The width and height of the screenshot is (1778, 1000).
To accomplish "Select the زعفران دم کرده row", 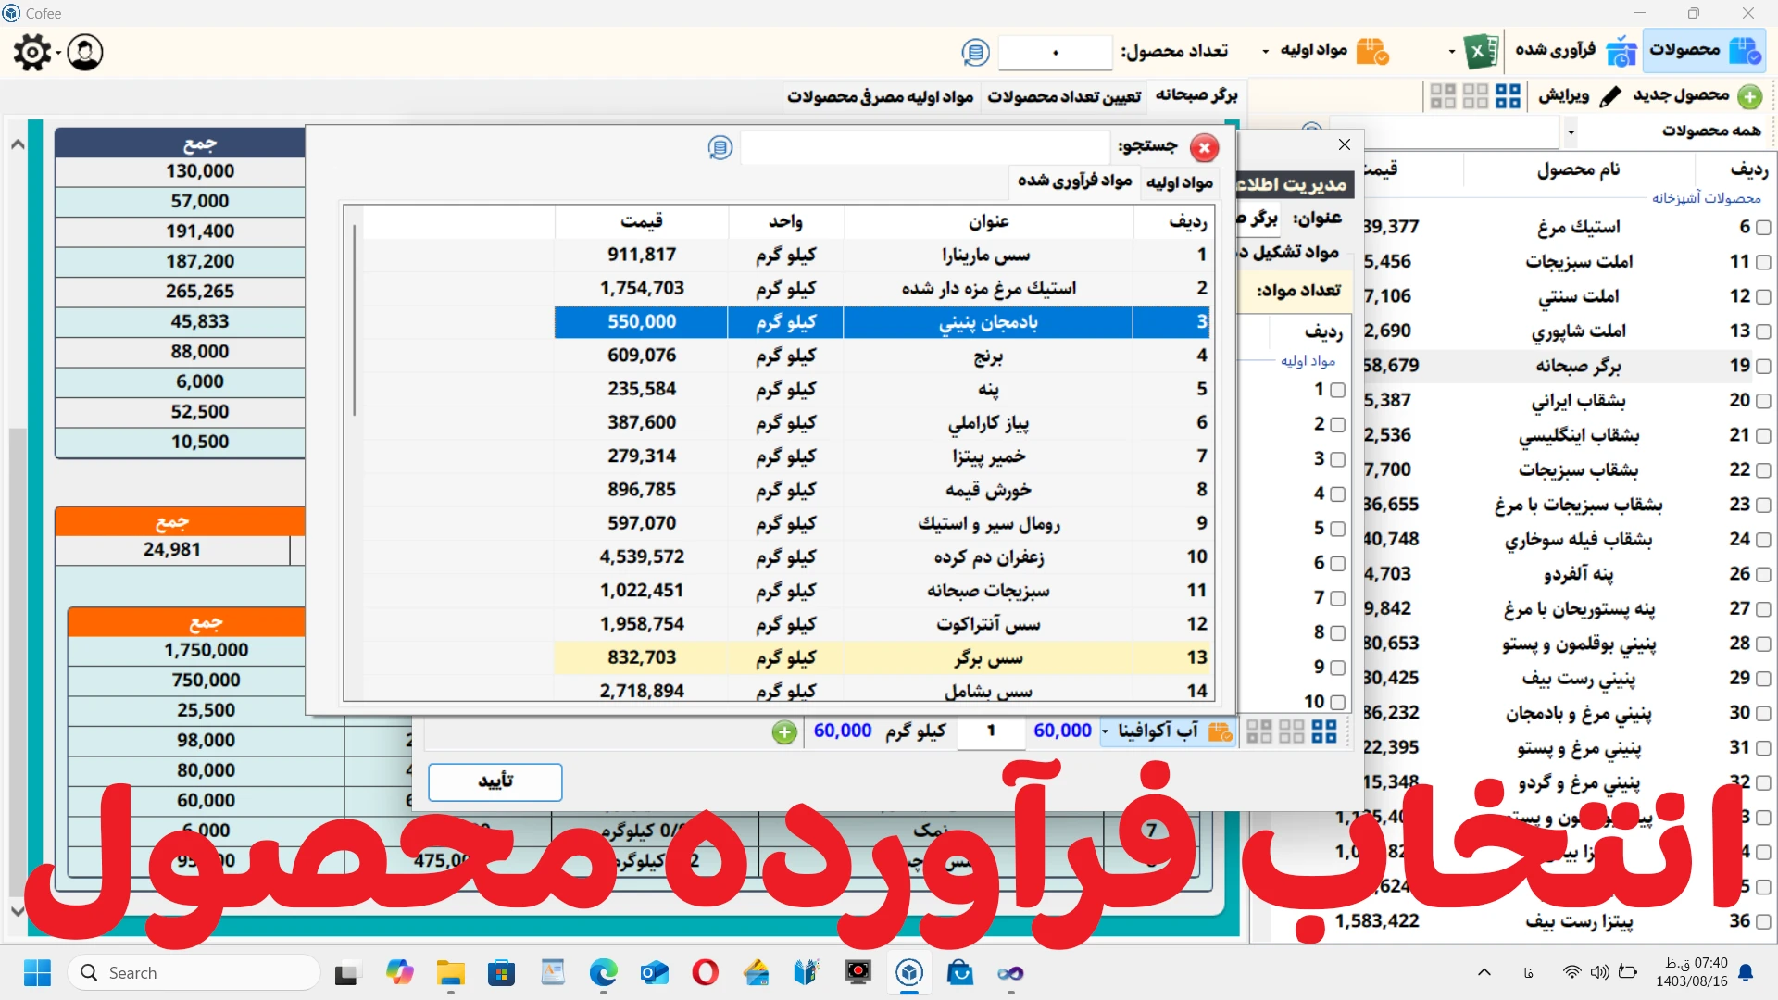I will pyautogui.click(x=882, y=556).
